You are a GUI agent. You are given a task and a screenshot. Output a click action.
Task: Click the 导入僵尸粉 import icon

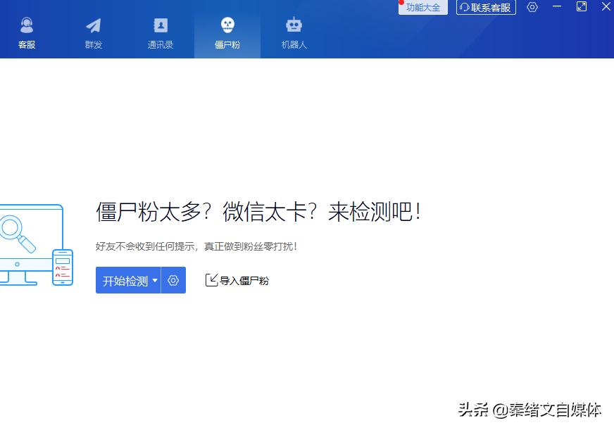[x=212, y=280]
